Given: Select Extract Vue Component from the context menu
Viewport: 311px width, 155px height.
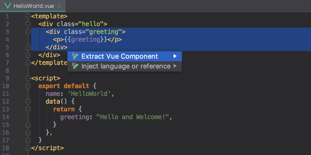Looking at the screenshot, I should coord(119,56).
